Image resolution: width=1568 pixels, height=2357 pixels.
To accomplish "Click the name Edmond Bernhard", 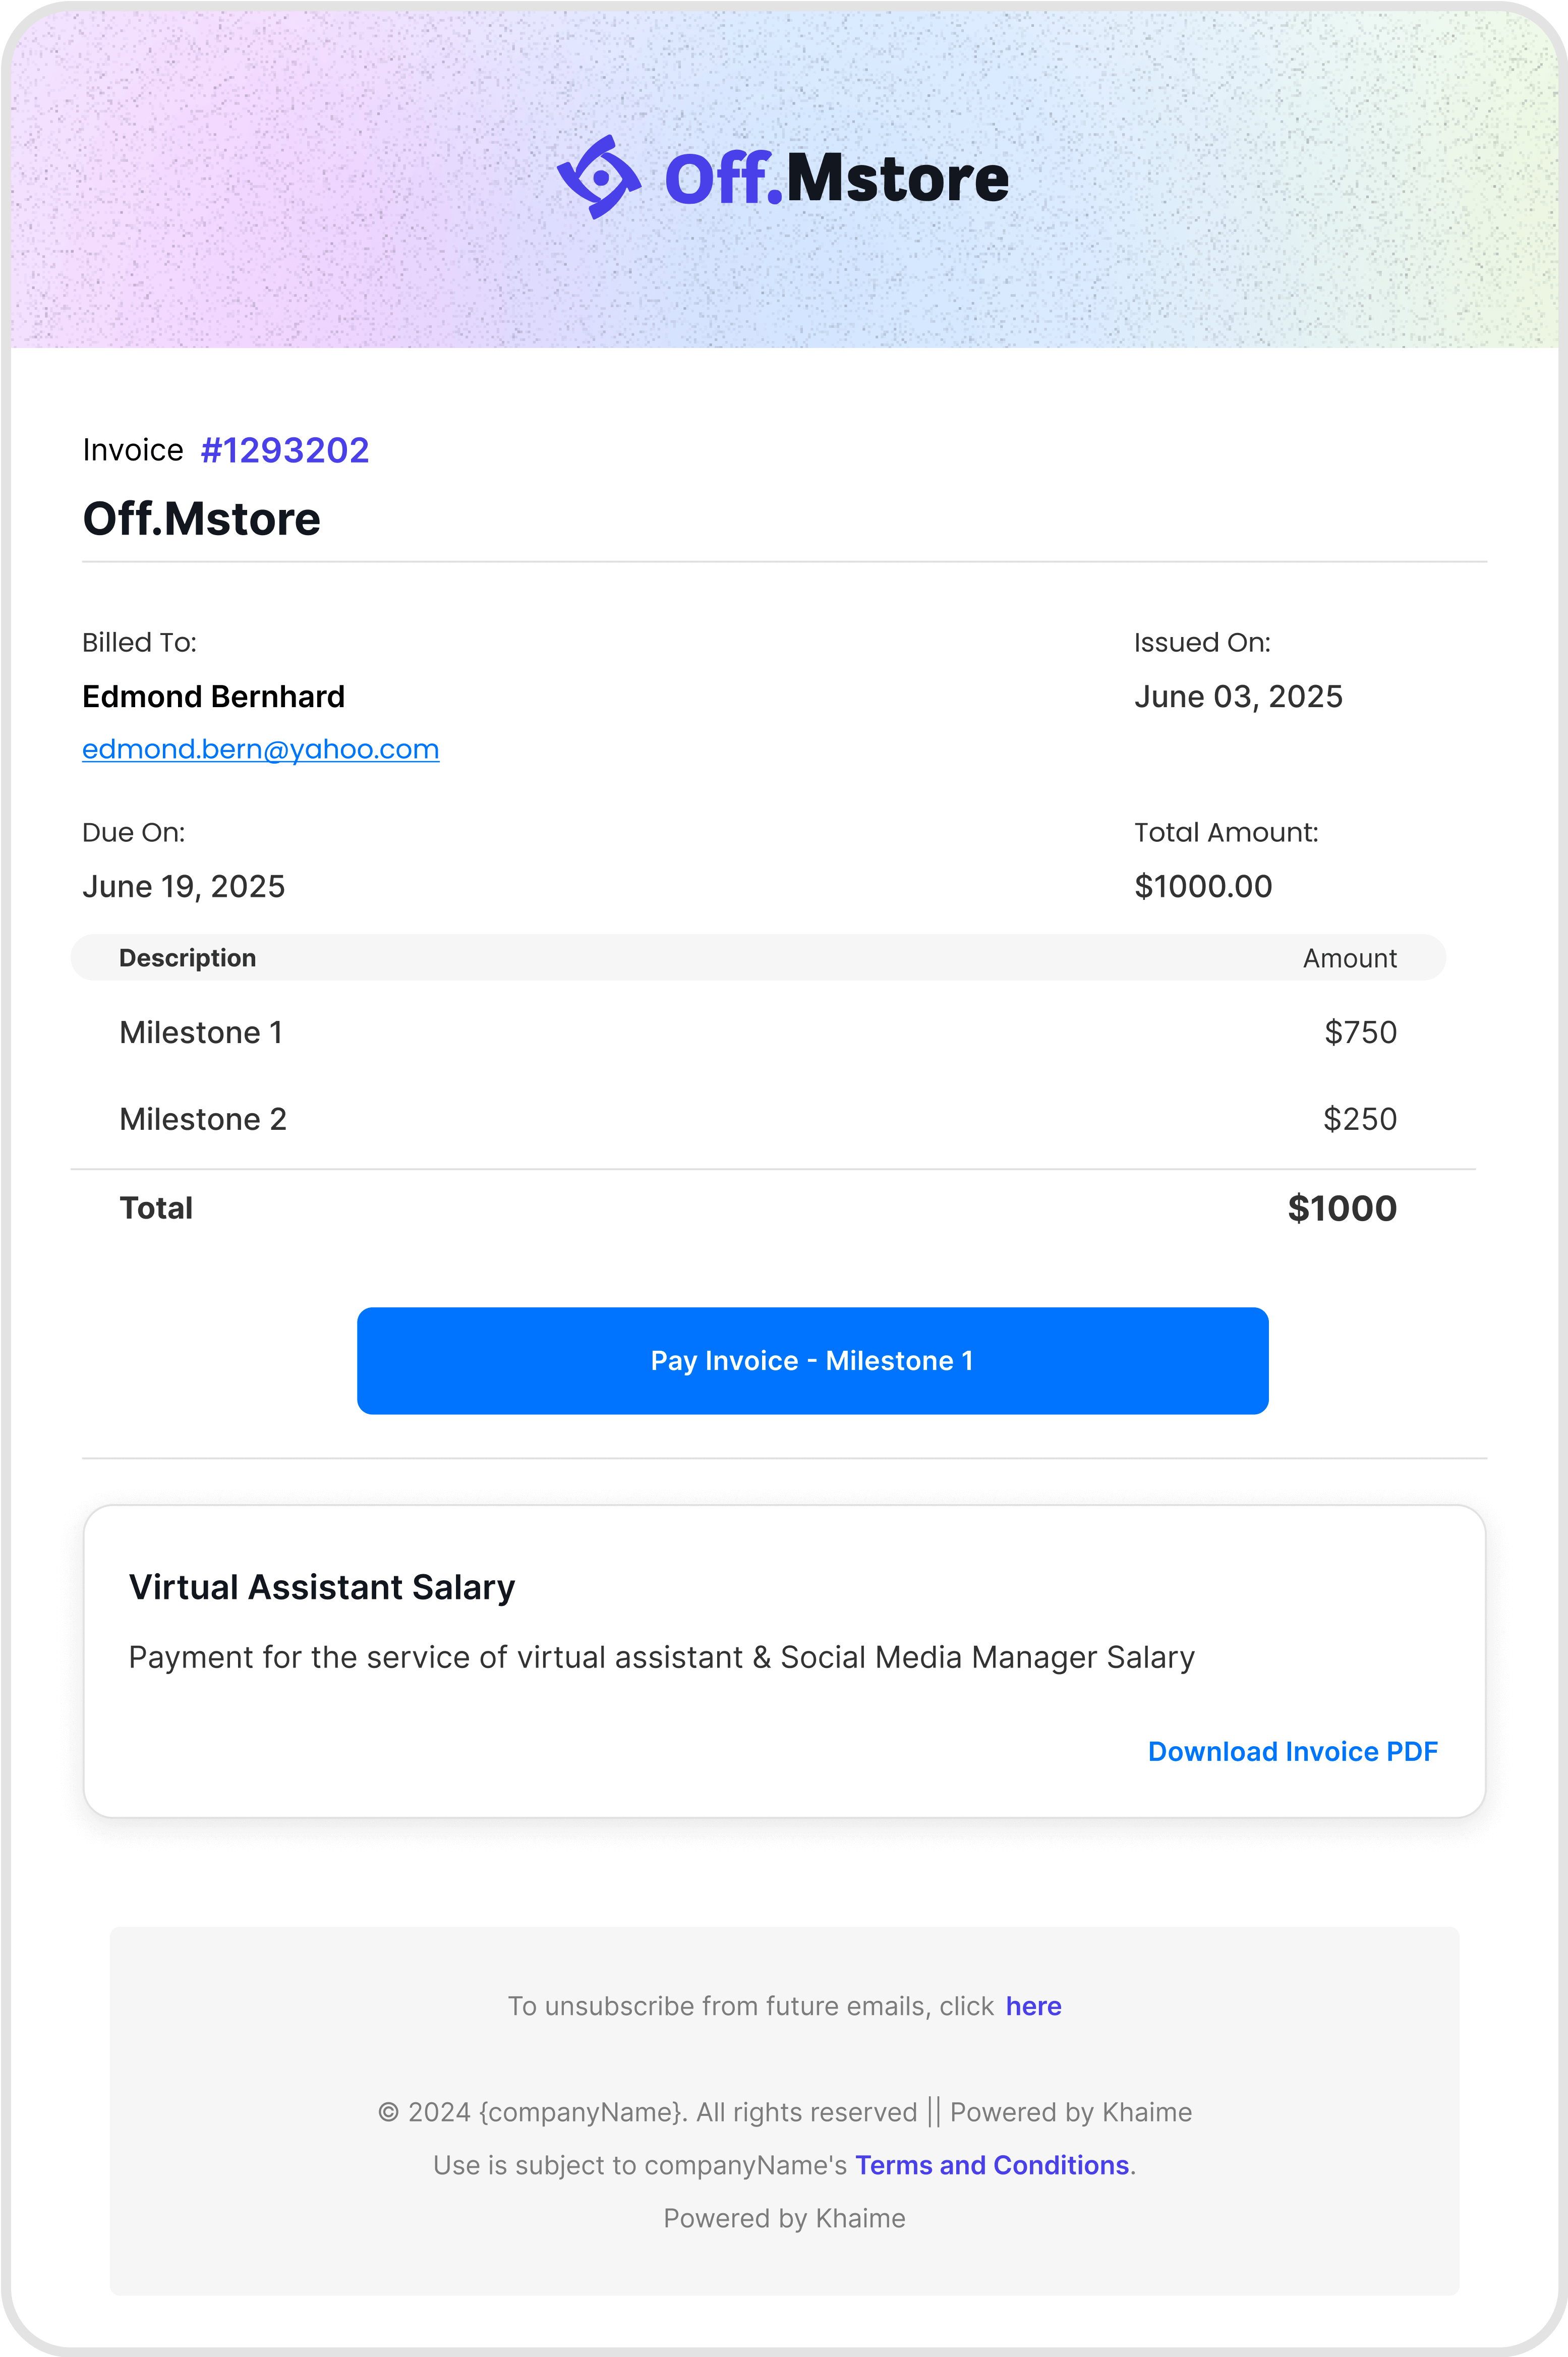I will pos(213,696).
